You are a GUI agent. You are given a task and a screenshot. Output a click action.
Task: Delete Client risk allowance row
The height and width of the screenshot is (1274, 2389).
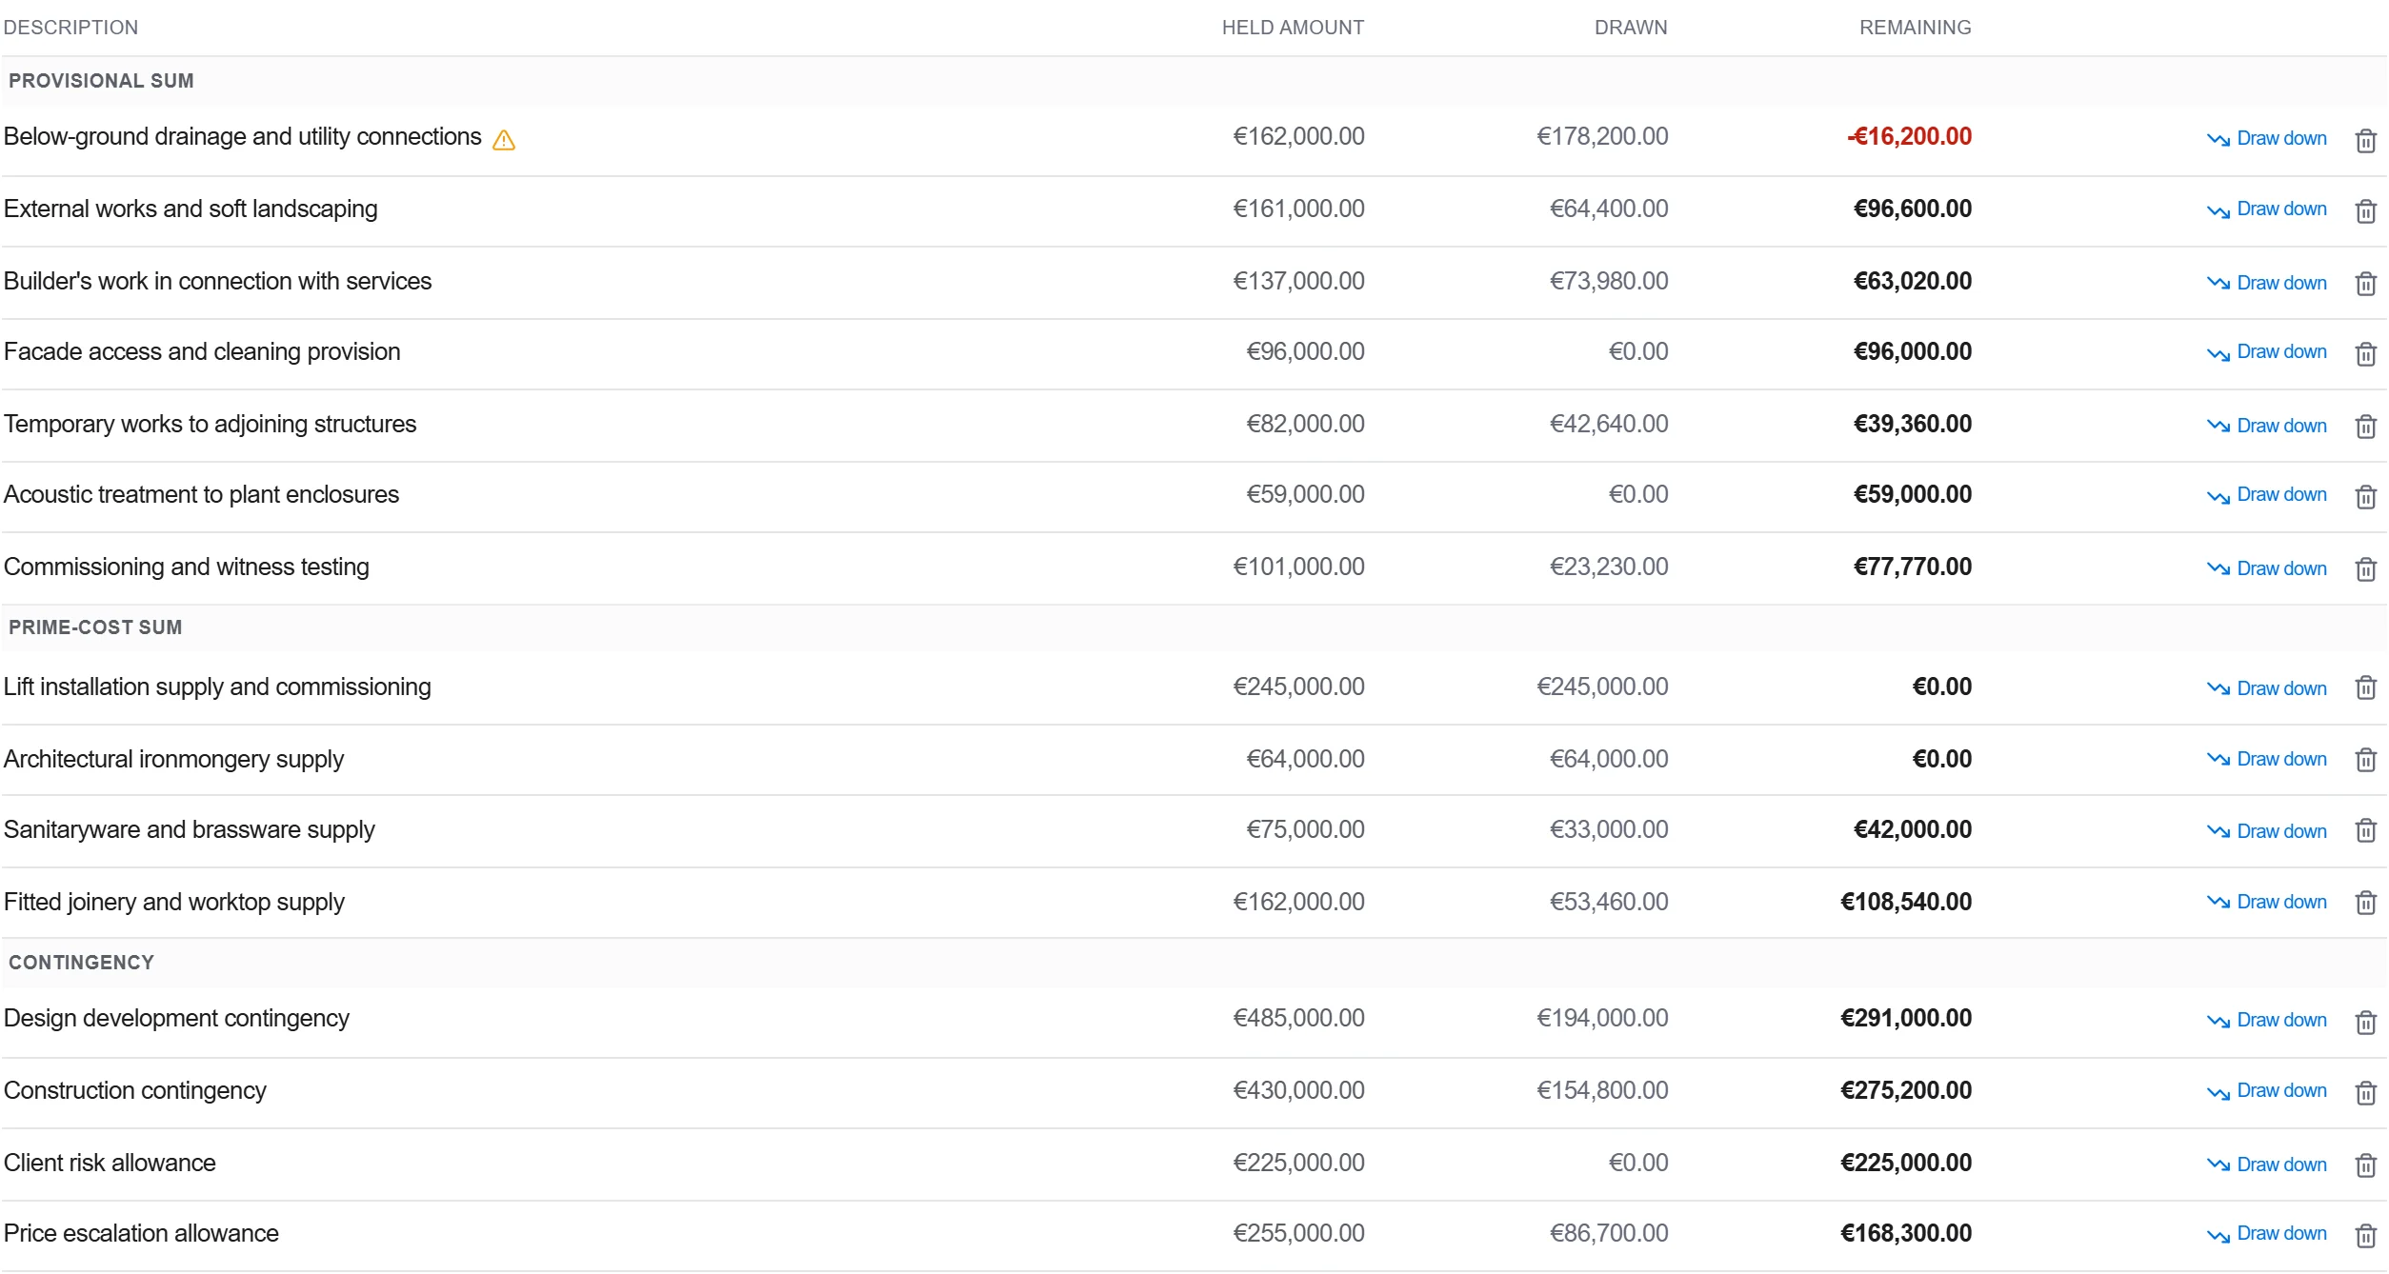[x=2365, y=1165]
